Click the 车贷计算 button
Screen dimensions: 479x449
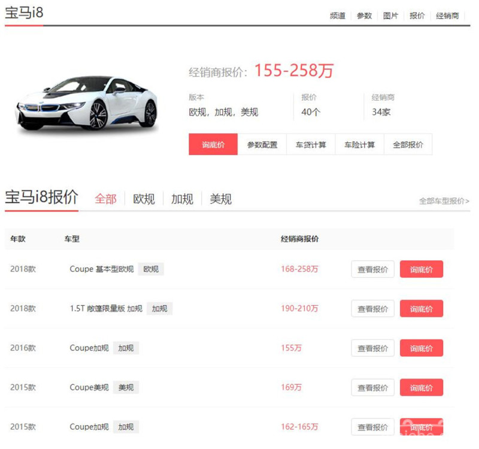coord(311,144)
